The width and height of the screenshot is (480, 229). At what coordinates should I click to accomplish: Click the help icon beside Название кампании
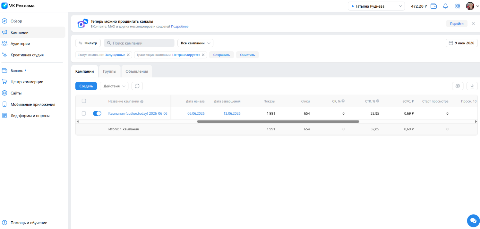tap(142, 102)
